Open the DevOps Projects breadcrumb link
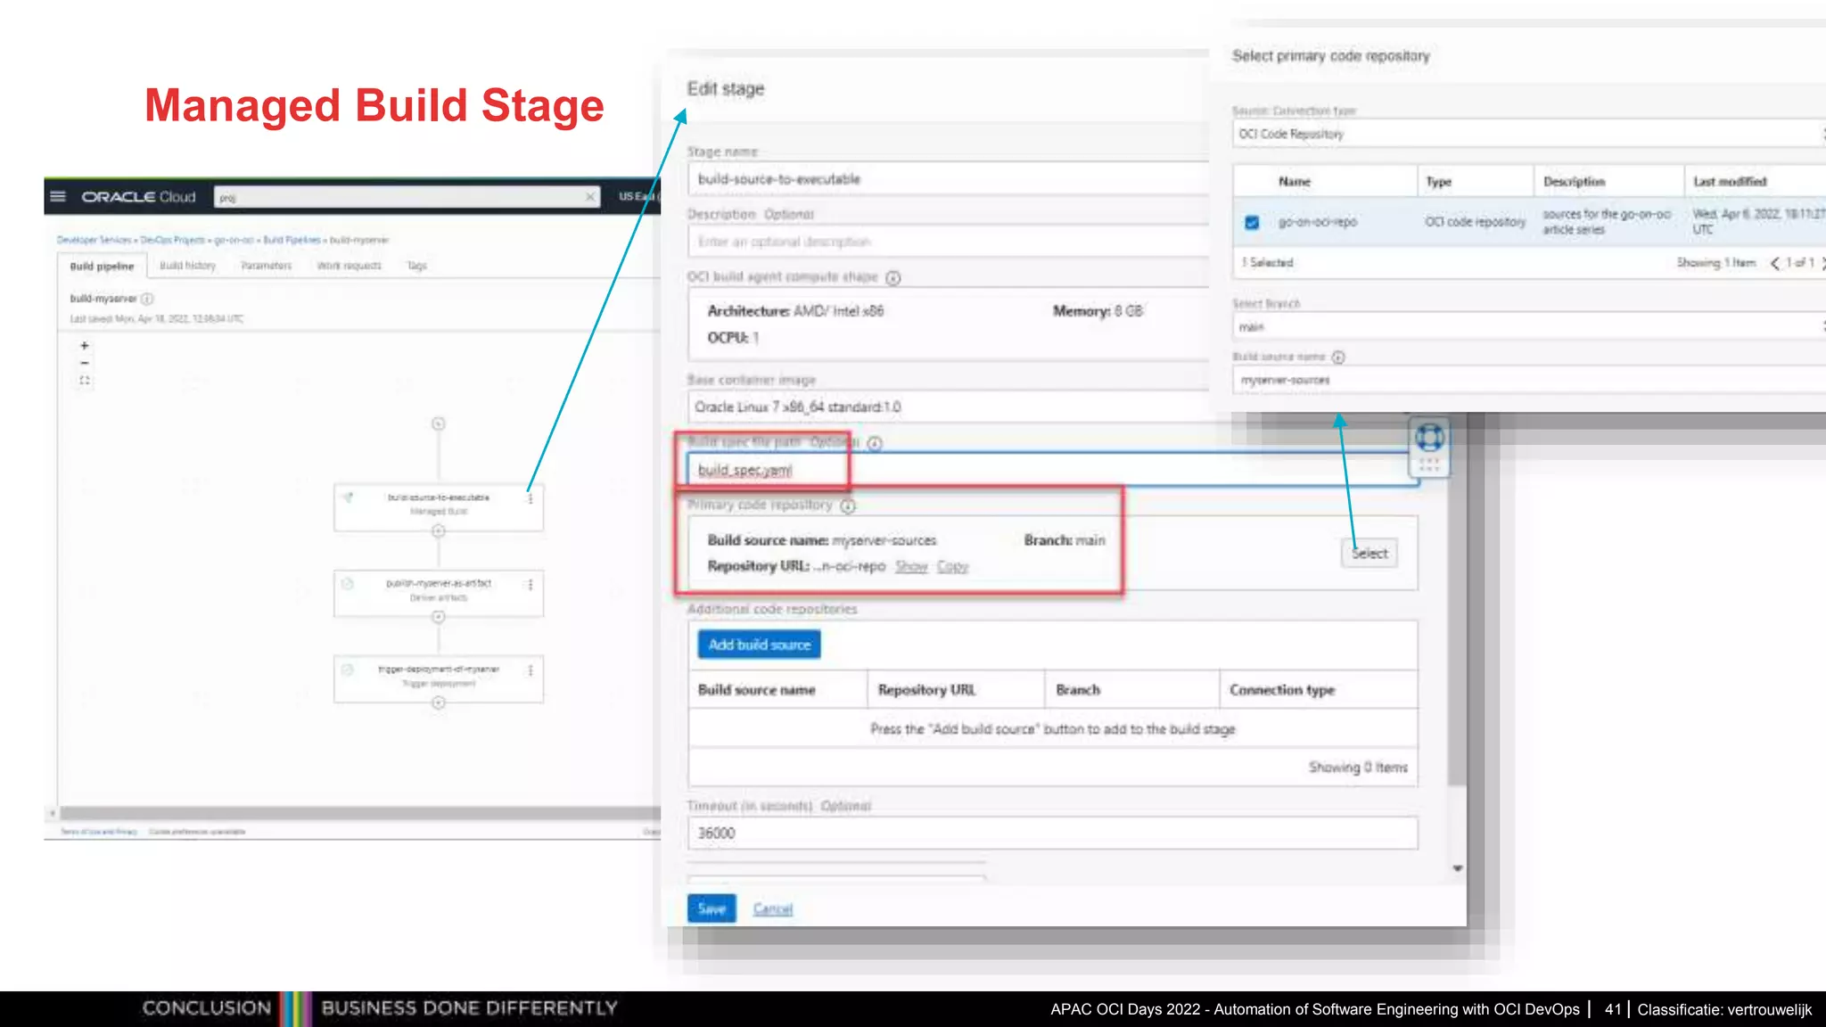The height and width of the screenshot is (1027, 1826). tap(173, 240)
